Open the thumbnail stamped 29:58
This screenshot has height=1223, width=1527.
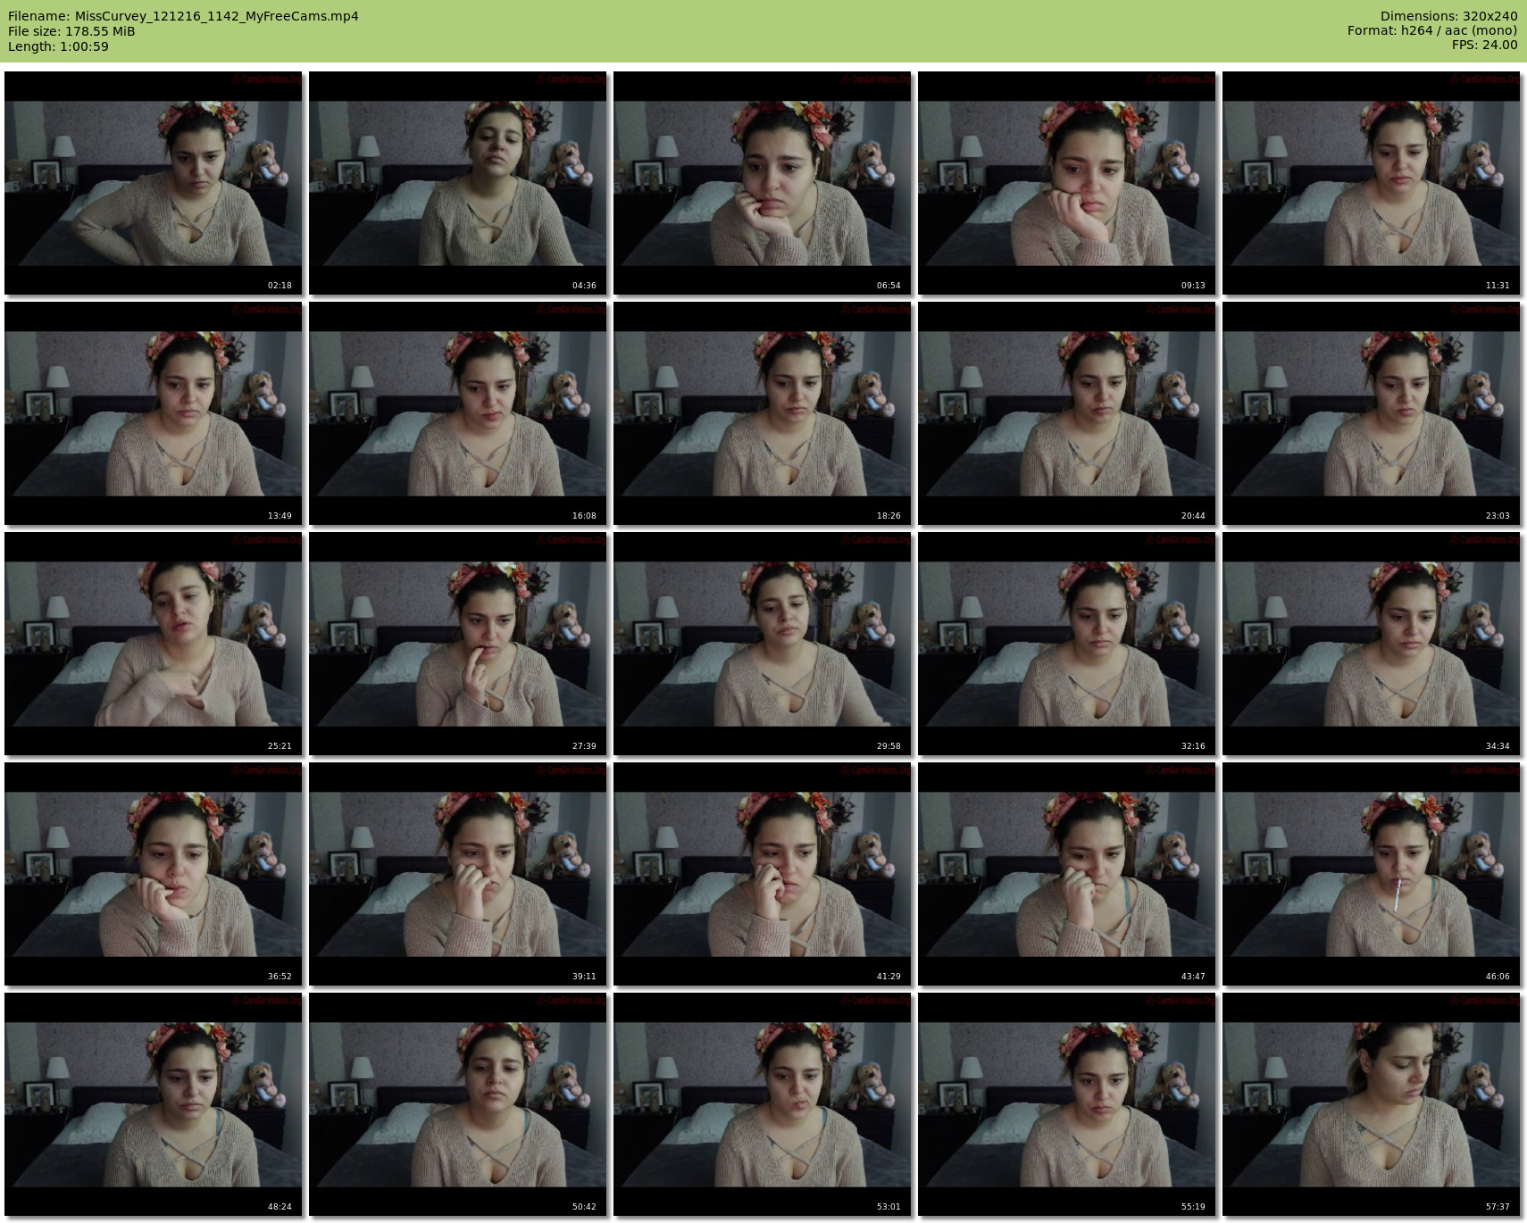click(763, 644)
